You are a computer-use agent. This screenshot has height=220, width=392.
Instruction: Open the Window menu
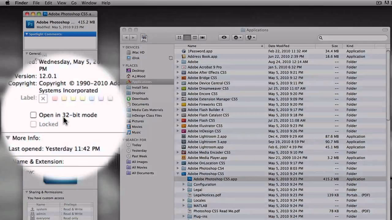89,3
